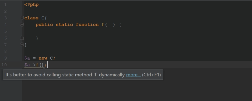
Task: Click the 'class' keyword on line 3
Action: point(31,18)
